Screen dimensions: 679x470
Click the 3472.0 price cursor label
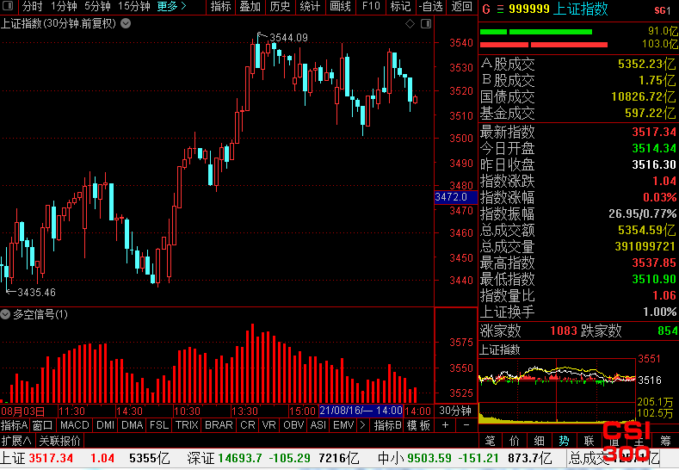point(455,197)
